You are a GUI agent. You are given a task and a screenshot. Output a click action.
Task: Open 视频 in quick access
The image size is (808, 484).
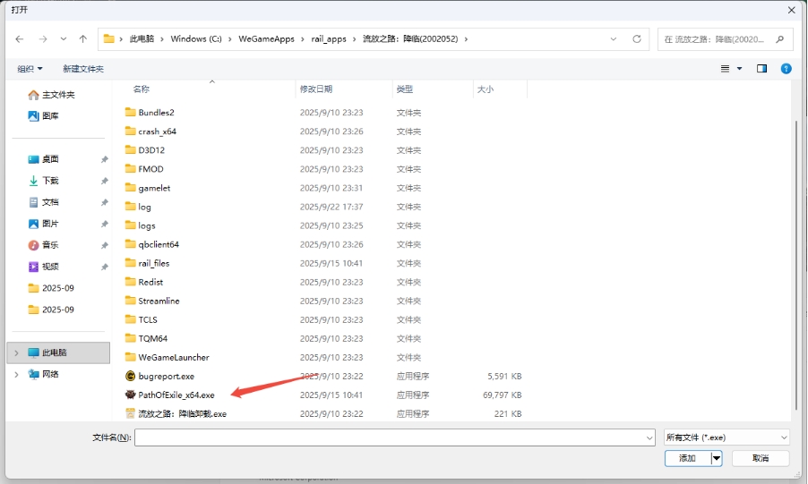click(44, 267)
